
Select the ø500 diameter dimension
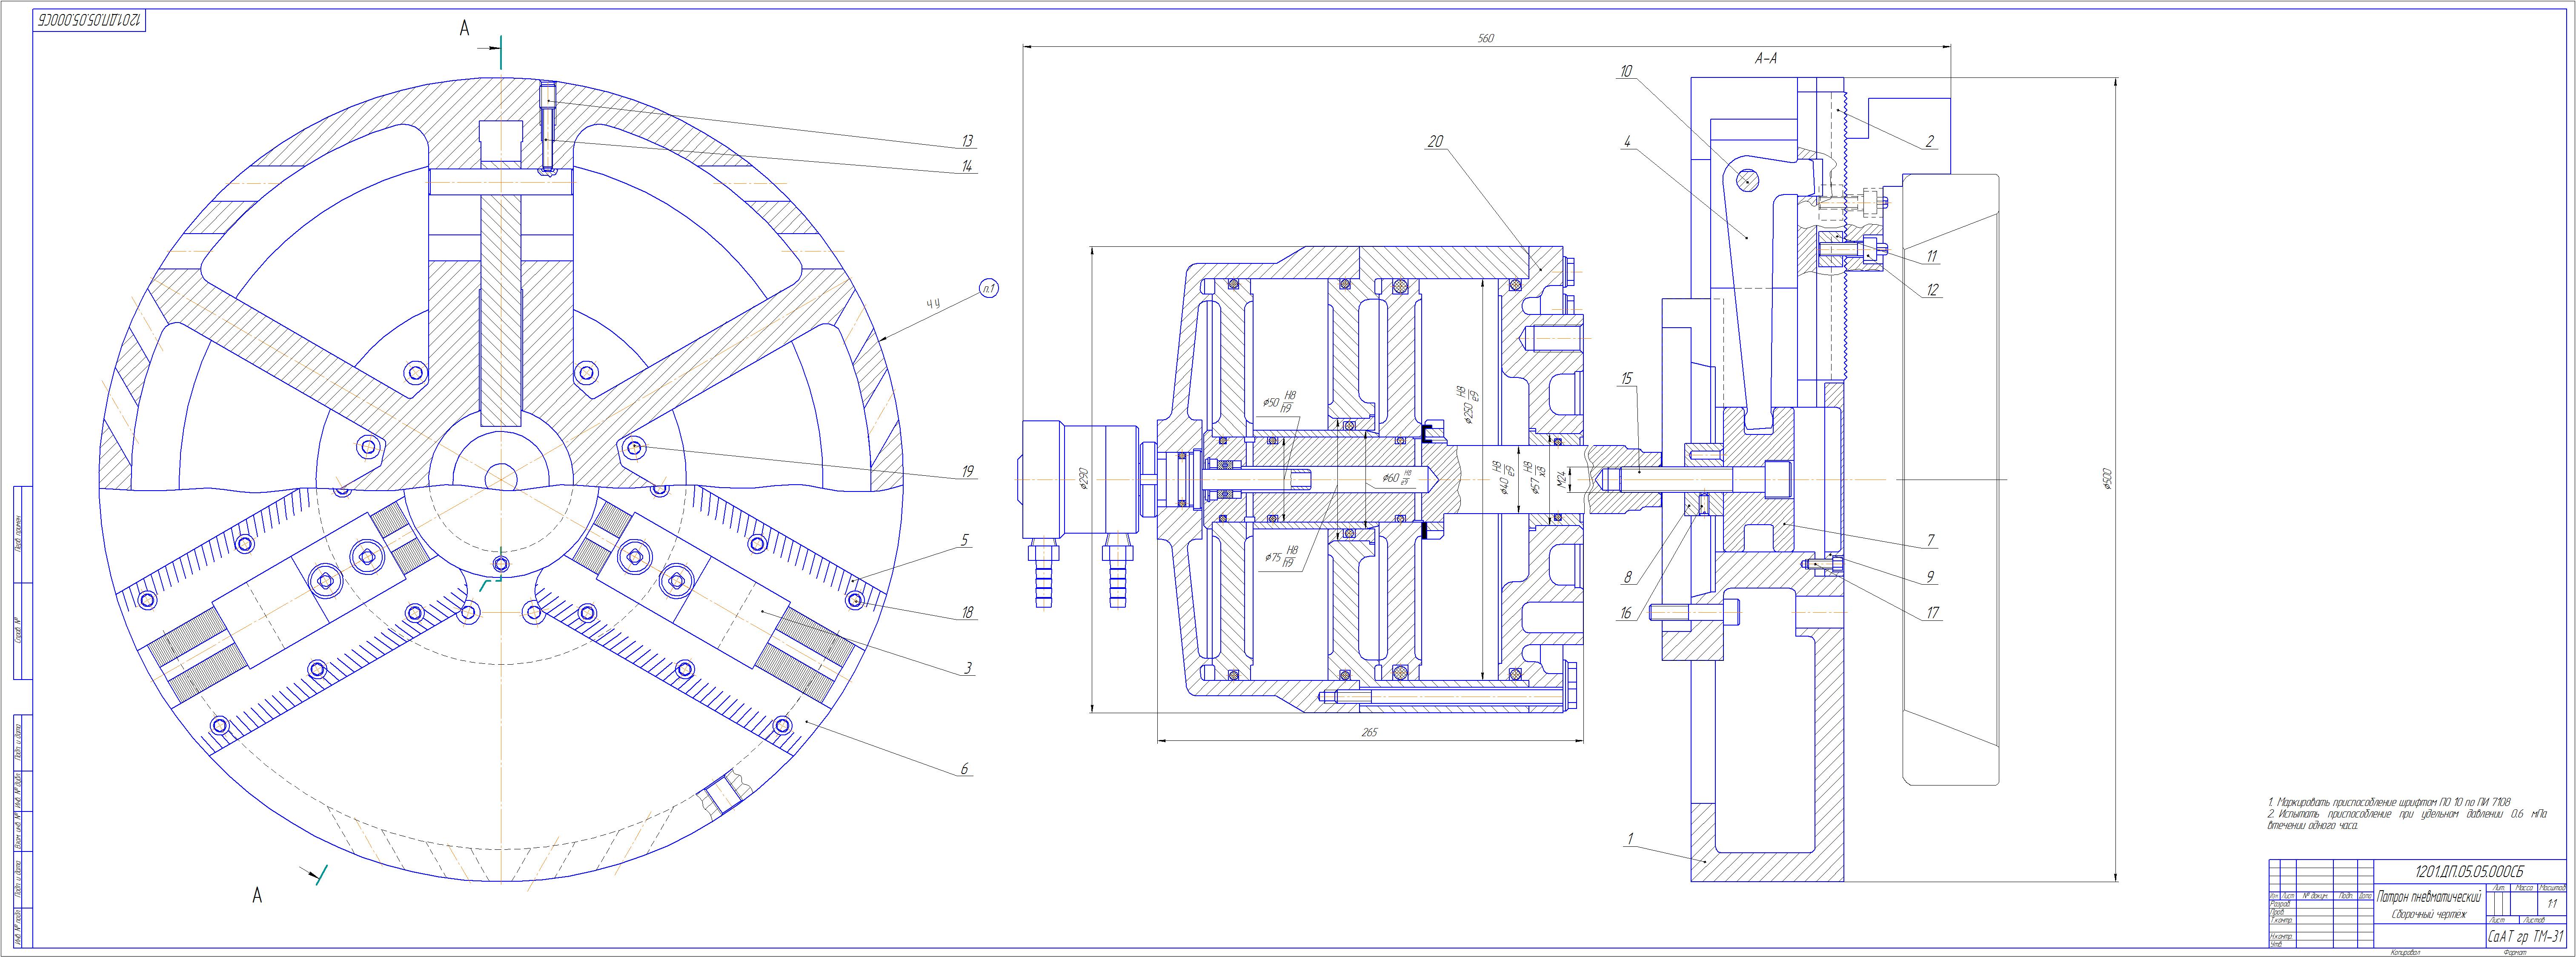click(2108, 479)
